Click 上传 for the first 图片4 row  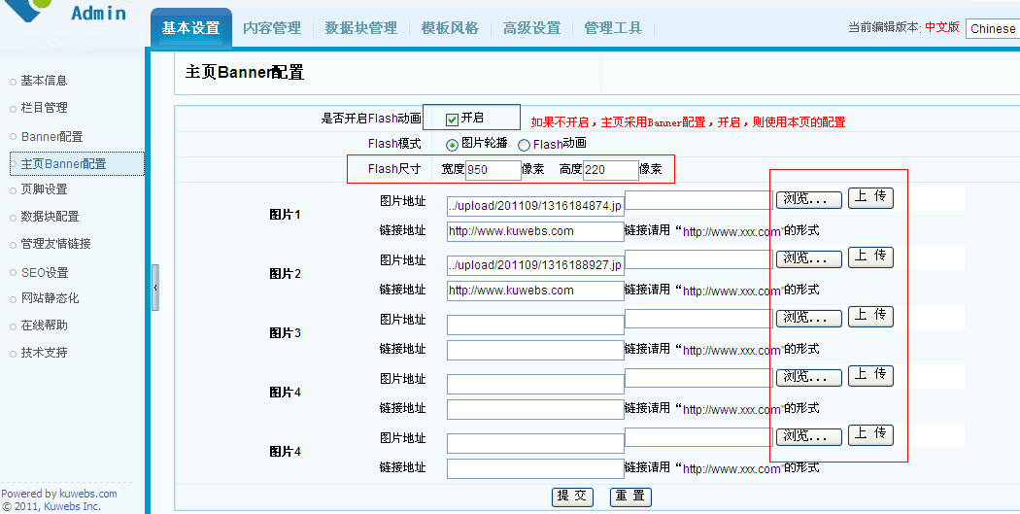point(870,375)
